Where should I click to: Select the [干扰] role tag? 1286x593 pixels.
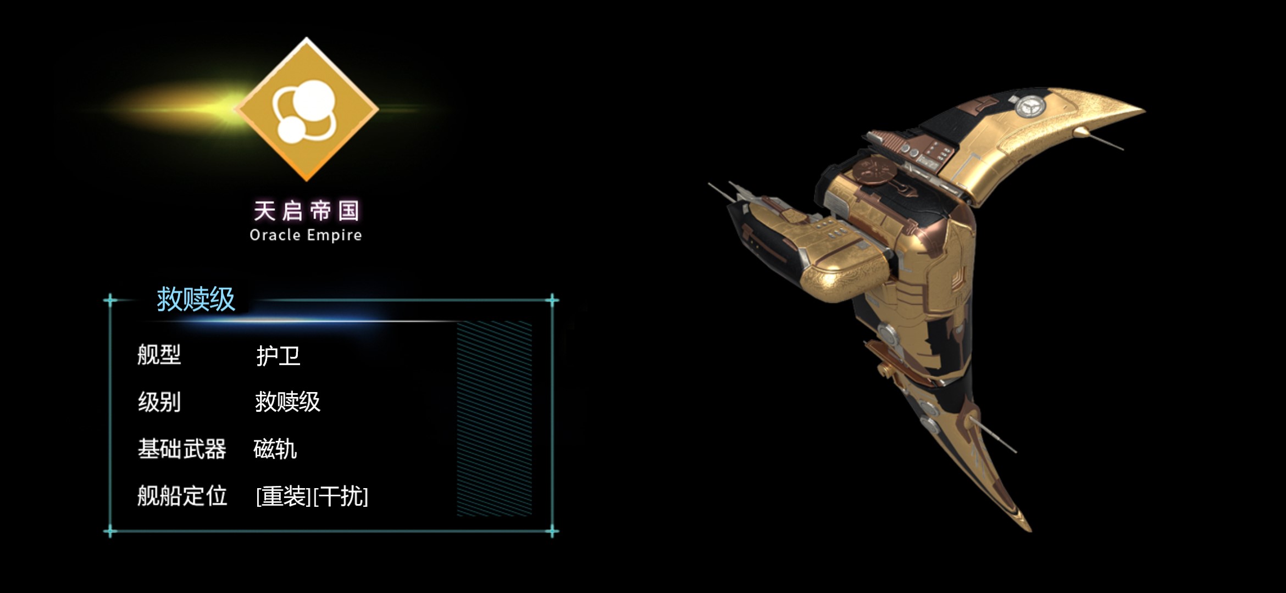pyautogui.click(x=341, y=496)
